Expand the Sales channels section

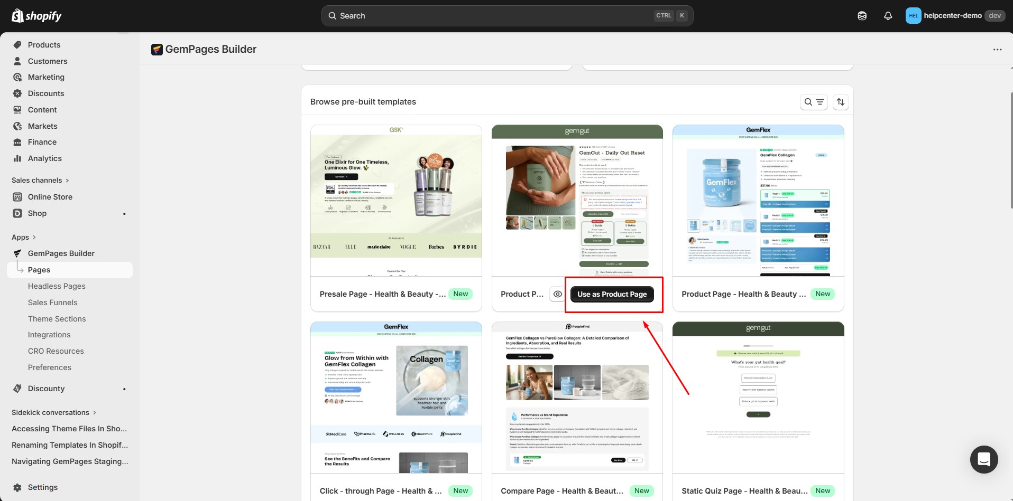pos(67,180)
